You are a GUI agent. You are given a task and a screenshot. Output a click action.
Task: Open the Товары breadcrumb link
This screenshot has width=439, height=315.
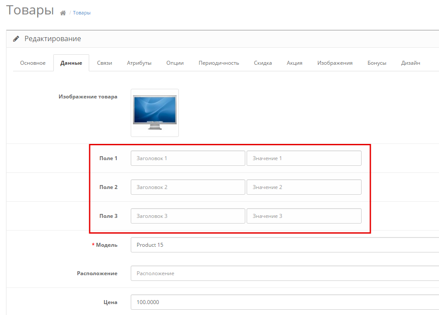[x=82, y=13]
